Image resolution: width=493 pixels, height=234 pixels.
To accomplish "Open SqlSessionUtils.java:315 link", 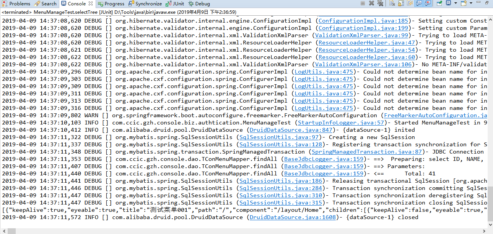I will point(280,203).
